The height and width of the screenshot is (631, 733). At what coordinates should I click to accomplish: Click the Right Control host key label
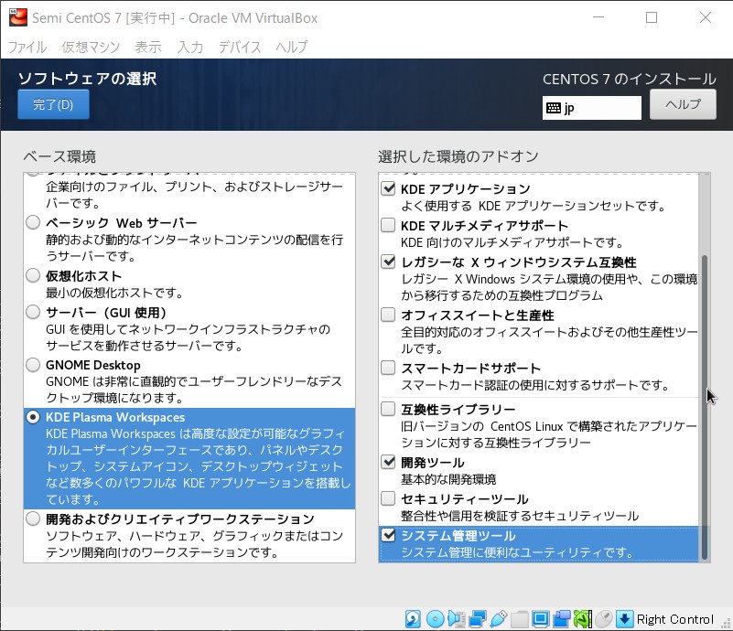675,619
